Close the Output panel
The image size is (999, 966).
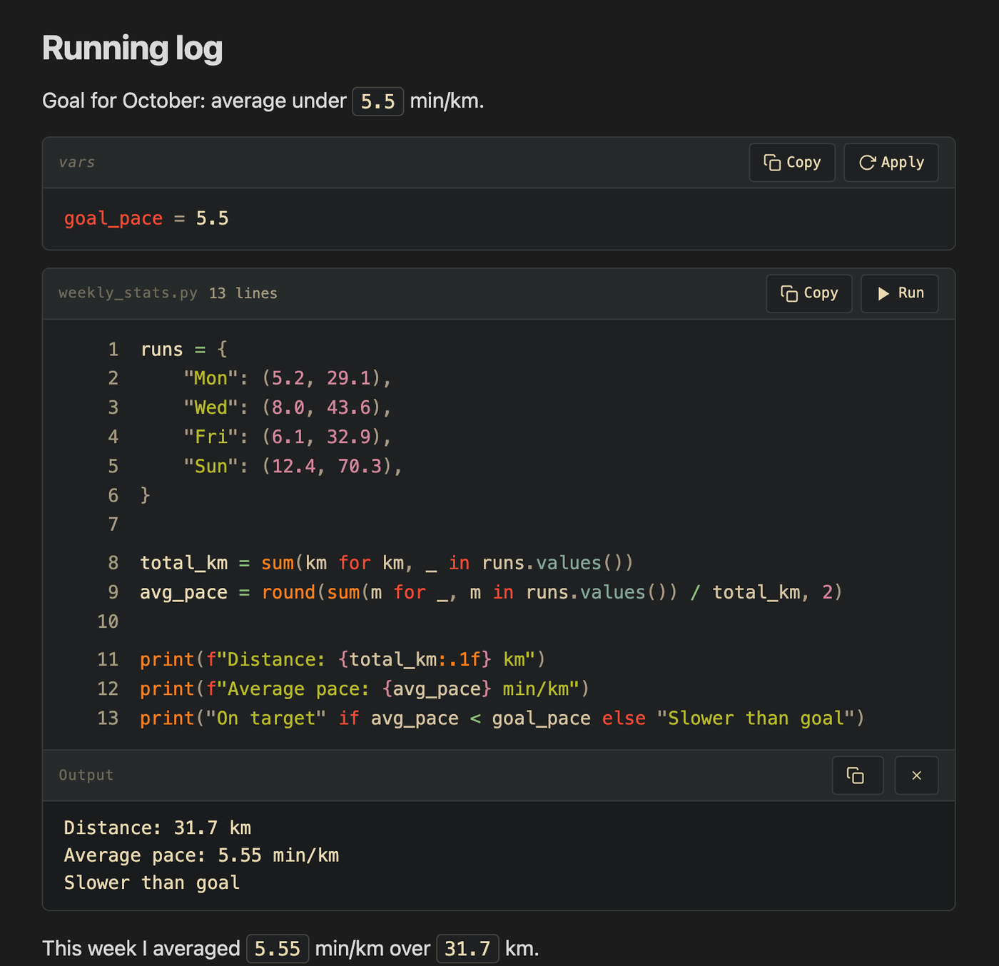tap(917, 776)
